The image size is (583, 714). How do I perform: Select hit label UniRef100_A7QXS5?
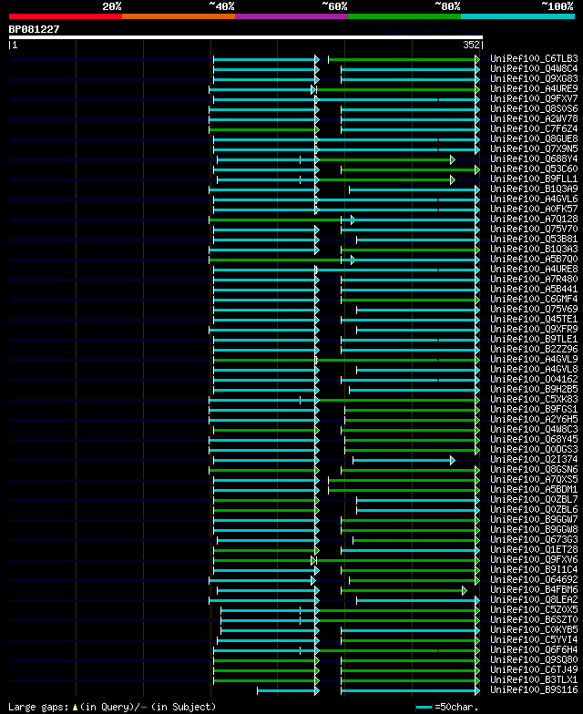tap(534, 479)
